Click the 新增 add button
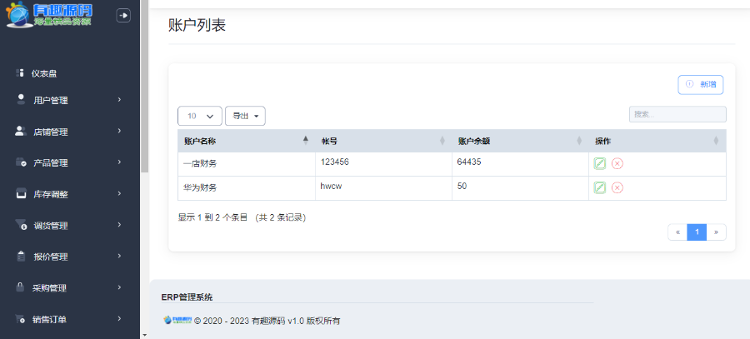 (700, 85)
